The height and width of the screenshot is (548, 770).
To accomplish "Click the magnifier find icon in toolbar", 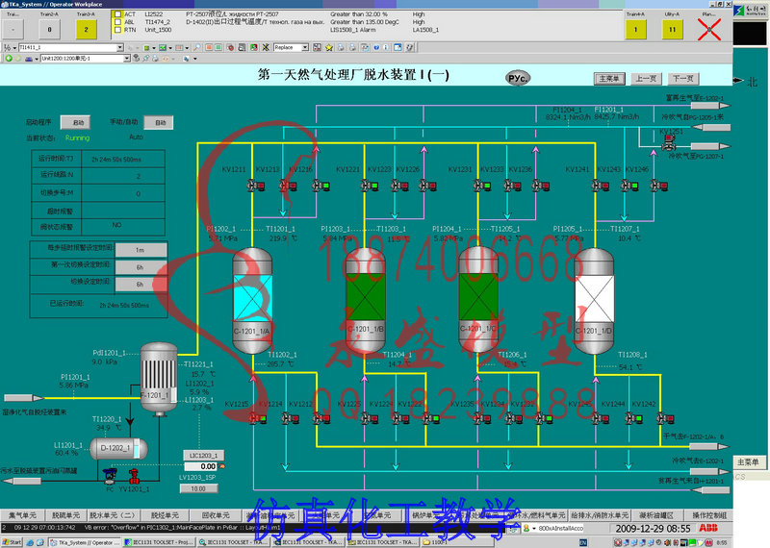I will click(x=196, y=47).
